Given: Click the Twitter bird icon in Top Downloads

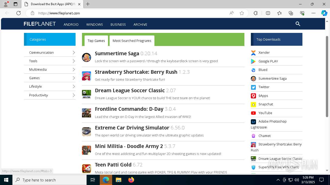Looking at the screenshot, I should tap(253, 87).
